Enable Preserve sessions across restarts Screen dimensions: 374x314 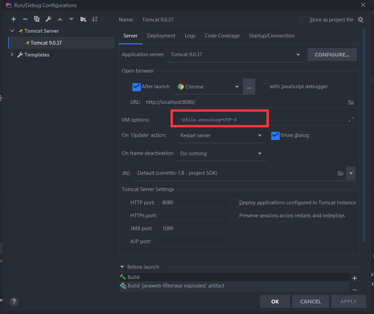tap(234, 216)
